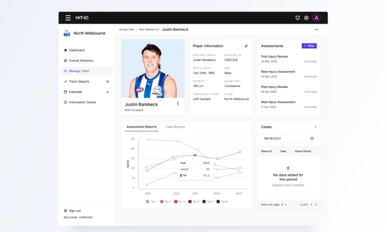This screenshot has height=232, width=387.
Task: Toggle the Tip 6 series in the chart legend
Action: (221, 201)
